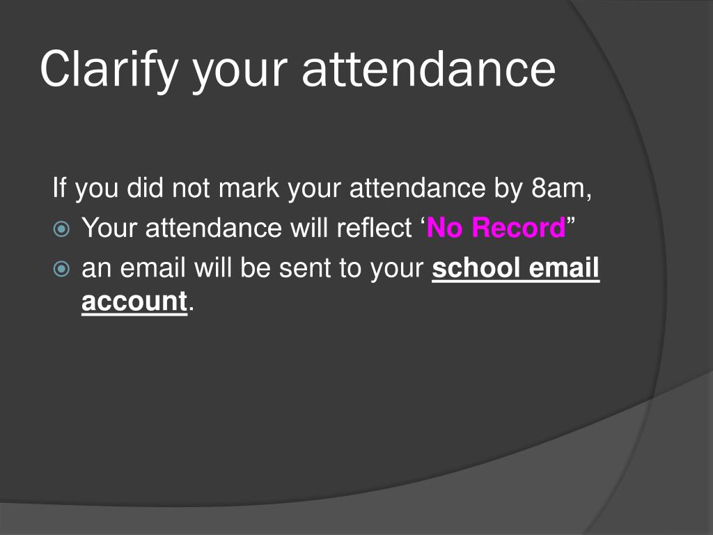Click the phrase 'If you did not mark'
Viewport: 713px width, 535px height.
click(166, 187)
